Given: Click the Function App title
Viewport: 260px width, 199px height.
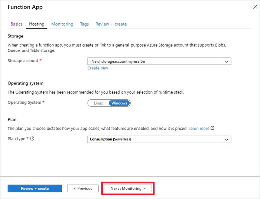Looking at the screenshot, I should (25, 7).
